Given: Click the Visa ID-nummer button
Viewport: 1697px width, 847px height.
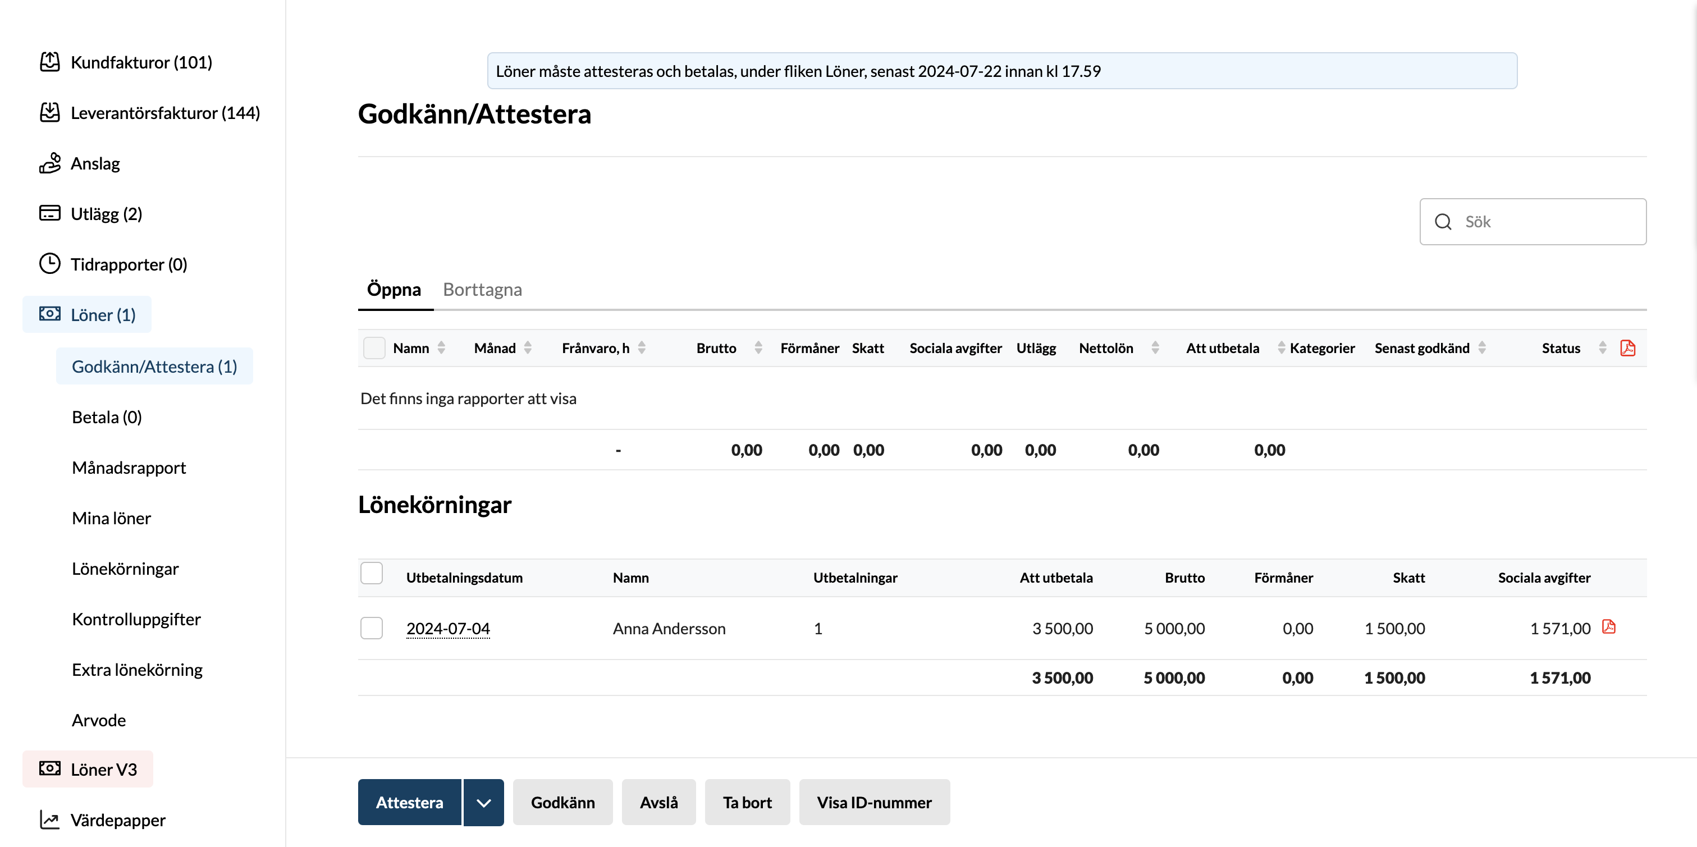Looking at the screenshot, I should (874, 802).
